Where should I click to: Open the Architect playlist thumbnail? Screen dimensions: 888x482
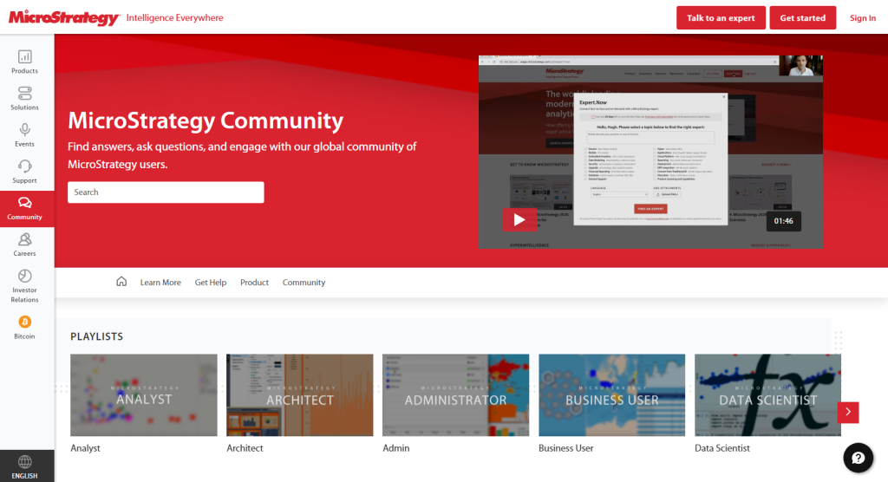299,394
